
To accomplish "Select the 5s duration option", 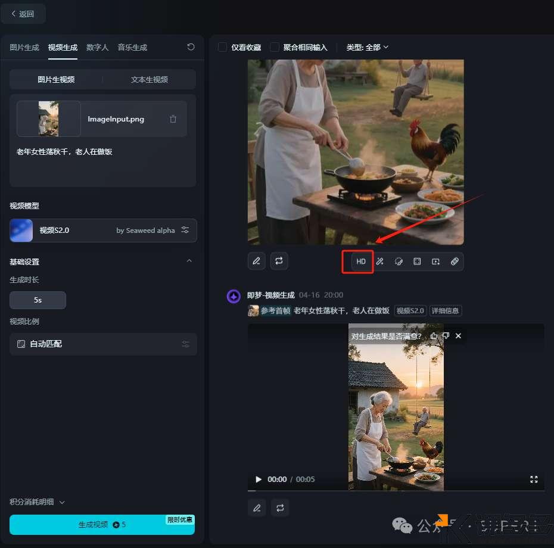I will 38,300.
